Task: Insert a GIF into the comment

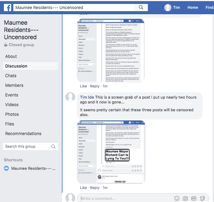Action: [x=194, y=198]
